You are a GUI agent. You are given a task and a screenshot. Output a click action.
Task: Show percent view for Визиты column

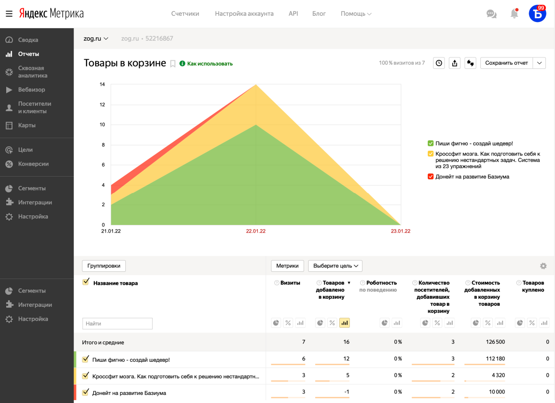coord(288,323)
